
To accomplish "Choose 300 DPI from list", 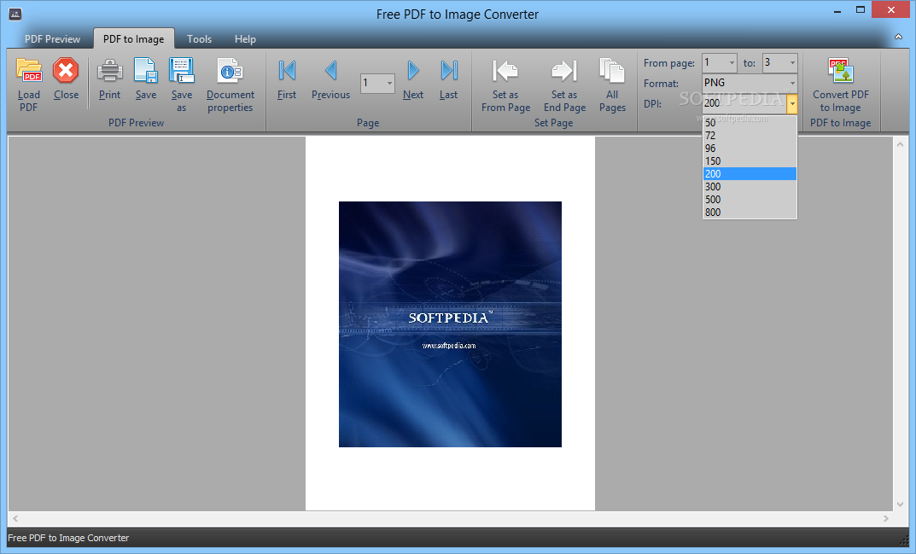I will click(750, 187).
